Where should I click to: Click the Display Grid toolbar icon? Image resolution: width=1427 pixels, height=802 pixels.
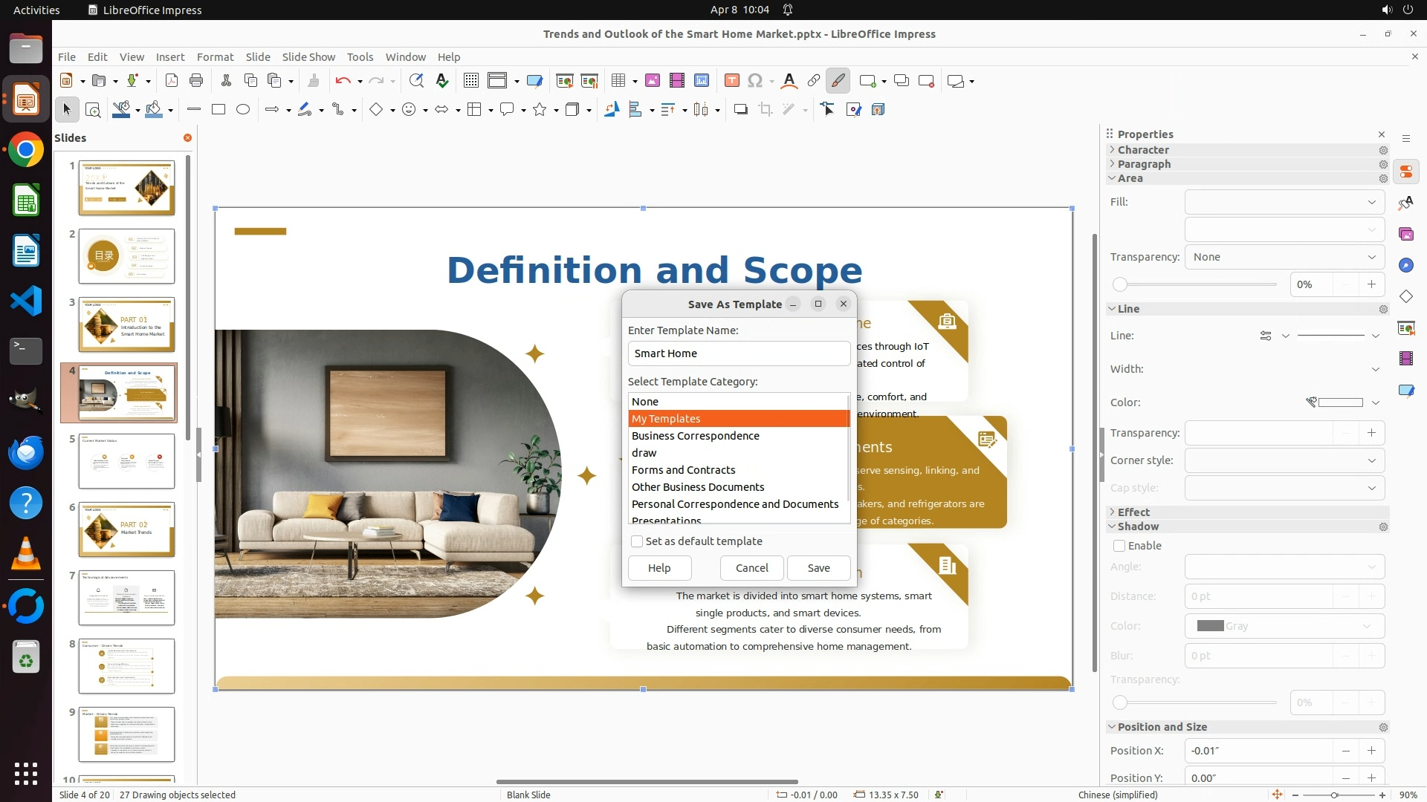(x=470, y=81)
